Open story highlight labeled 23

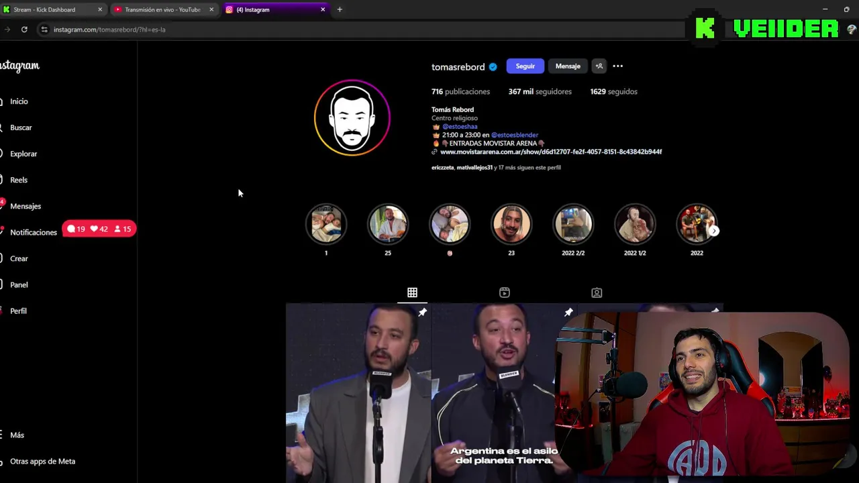pyautogui.click(x=511, y=224)
